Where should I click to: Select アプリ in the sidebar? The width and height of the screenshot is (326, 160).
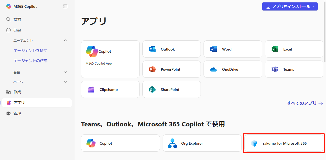[x=37, y=103]
